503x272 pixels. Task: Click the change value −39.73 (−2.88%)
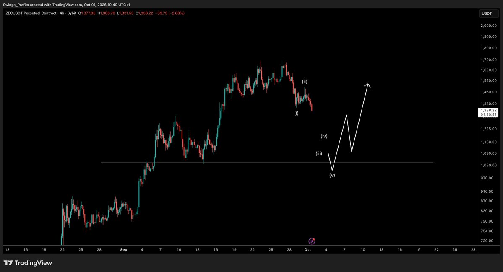click(170, 13)
